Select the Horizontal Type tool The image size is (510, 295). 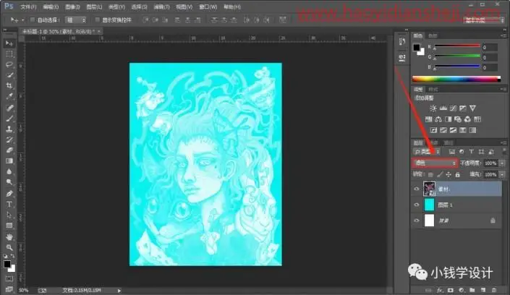(x=9, y=204)
